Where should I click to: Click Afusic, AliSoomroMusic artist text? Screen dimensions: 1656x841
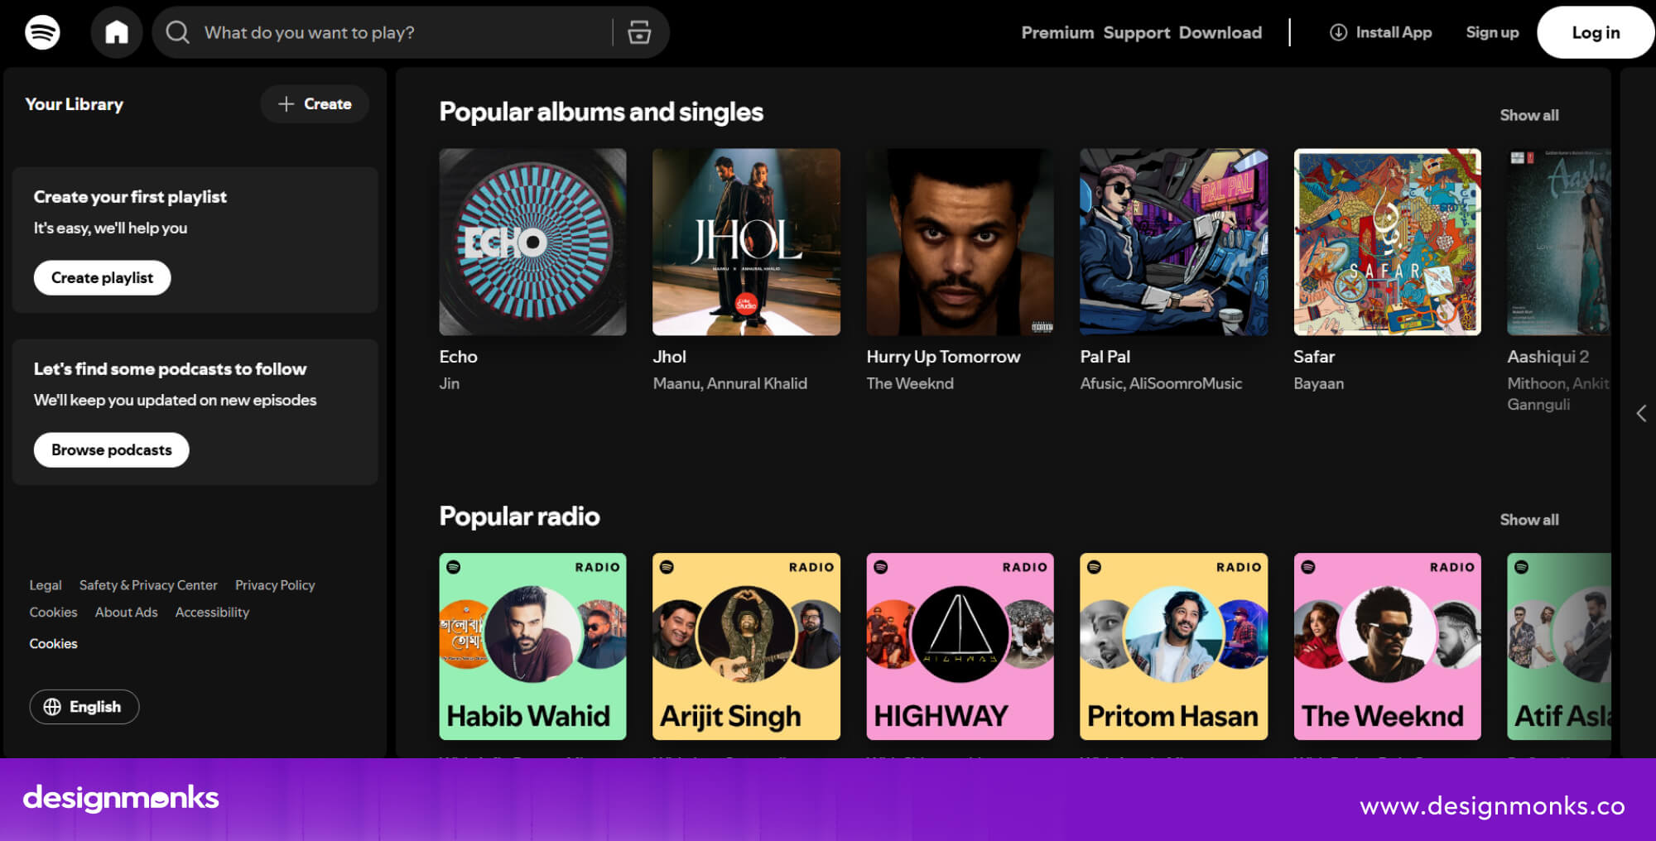[1161, 383]
